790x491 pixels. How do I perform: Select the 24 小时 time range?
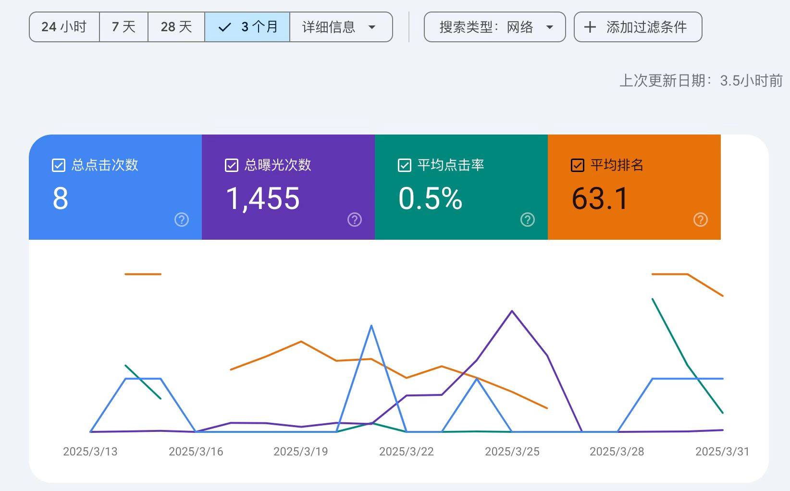click(64, 27)
